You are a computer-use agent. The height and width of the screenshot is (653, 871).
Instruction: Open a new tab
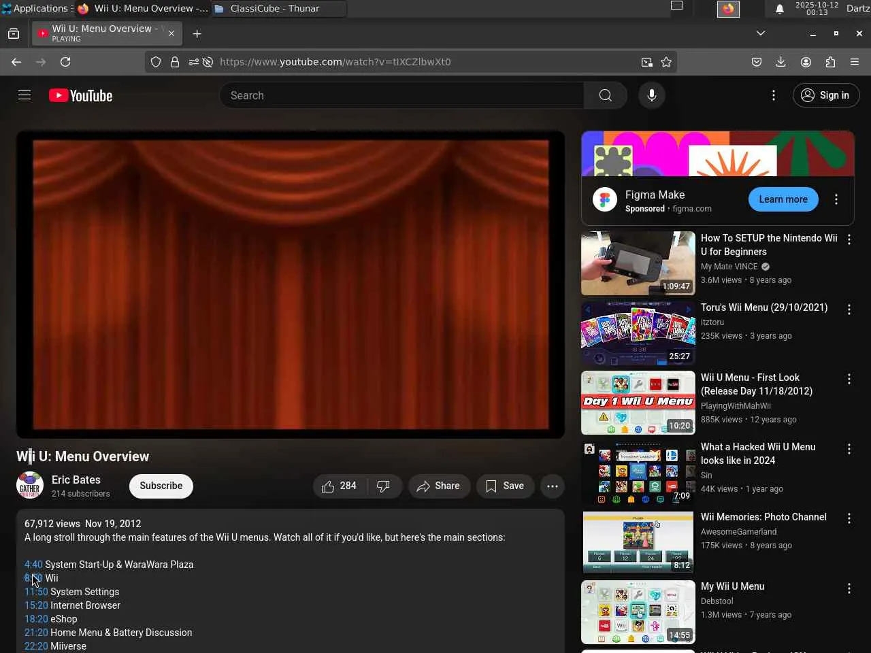197,33
